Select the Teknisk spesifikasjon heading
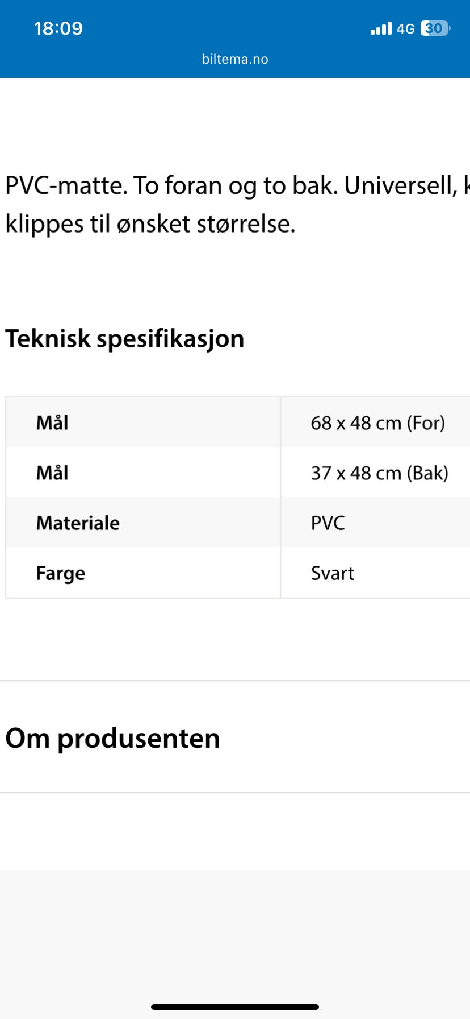 (x=125, y=339)
